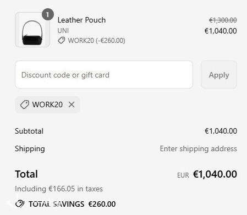Viewport: 247px width, 215px height.
Task: Click the EUR currency label
Action: (x=183, y=175)
